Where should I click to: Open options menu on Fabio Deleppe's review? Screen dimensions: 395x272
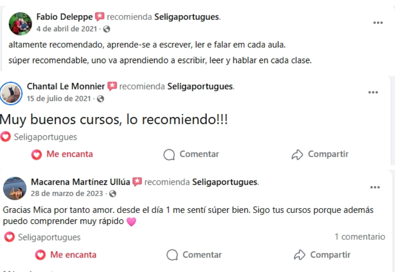(378, 23)
